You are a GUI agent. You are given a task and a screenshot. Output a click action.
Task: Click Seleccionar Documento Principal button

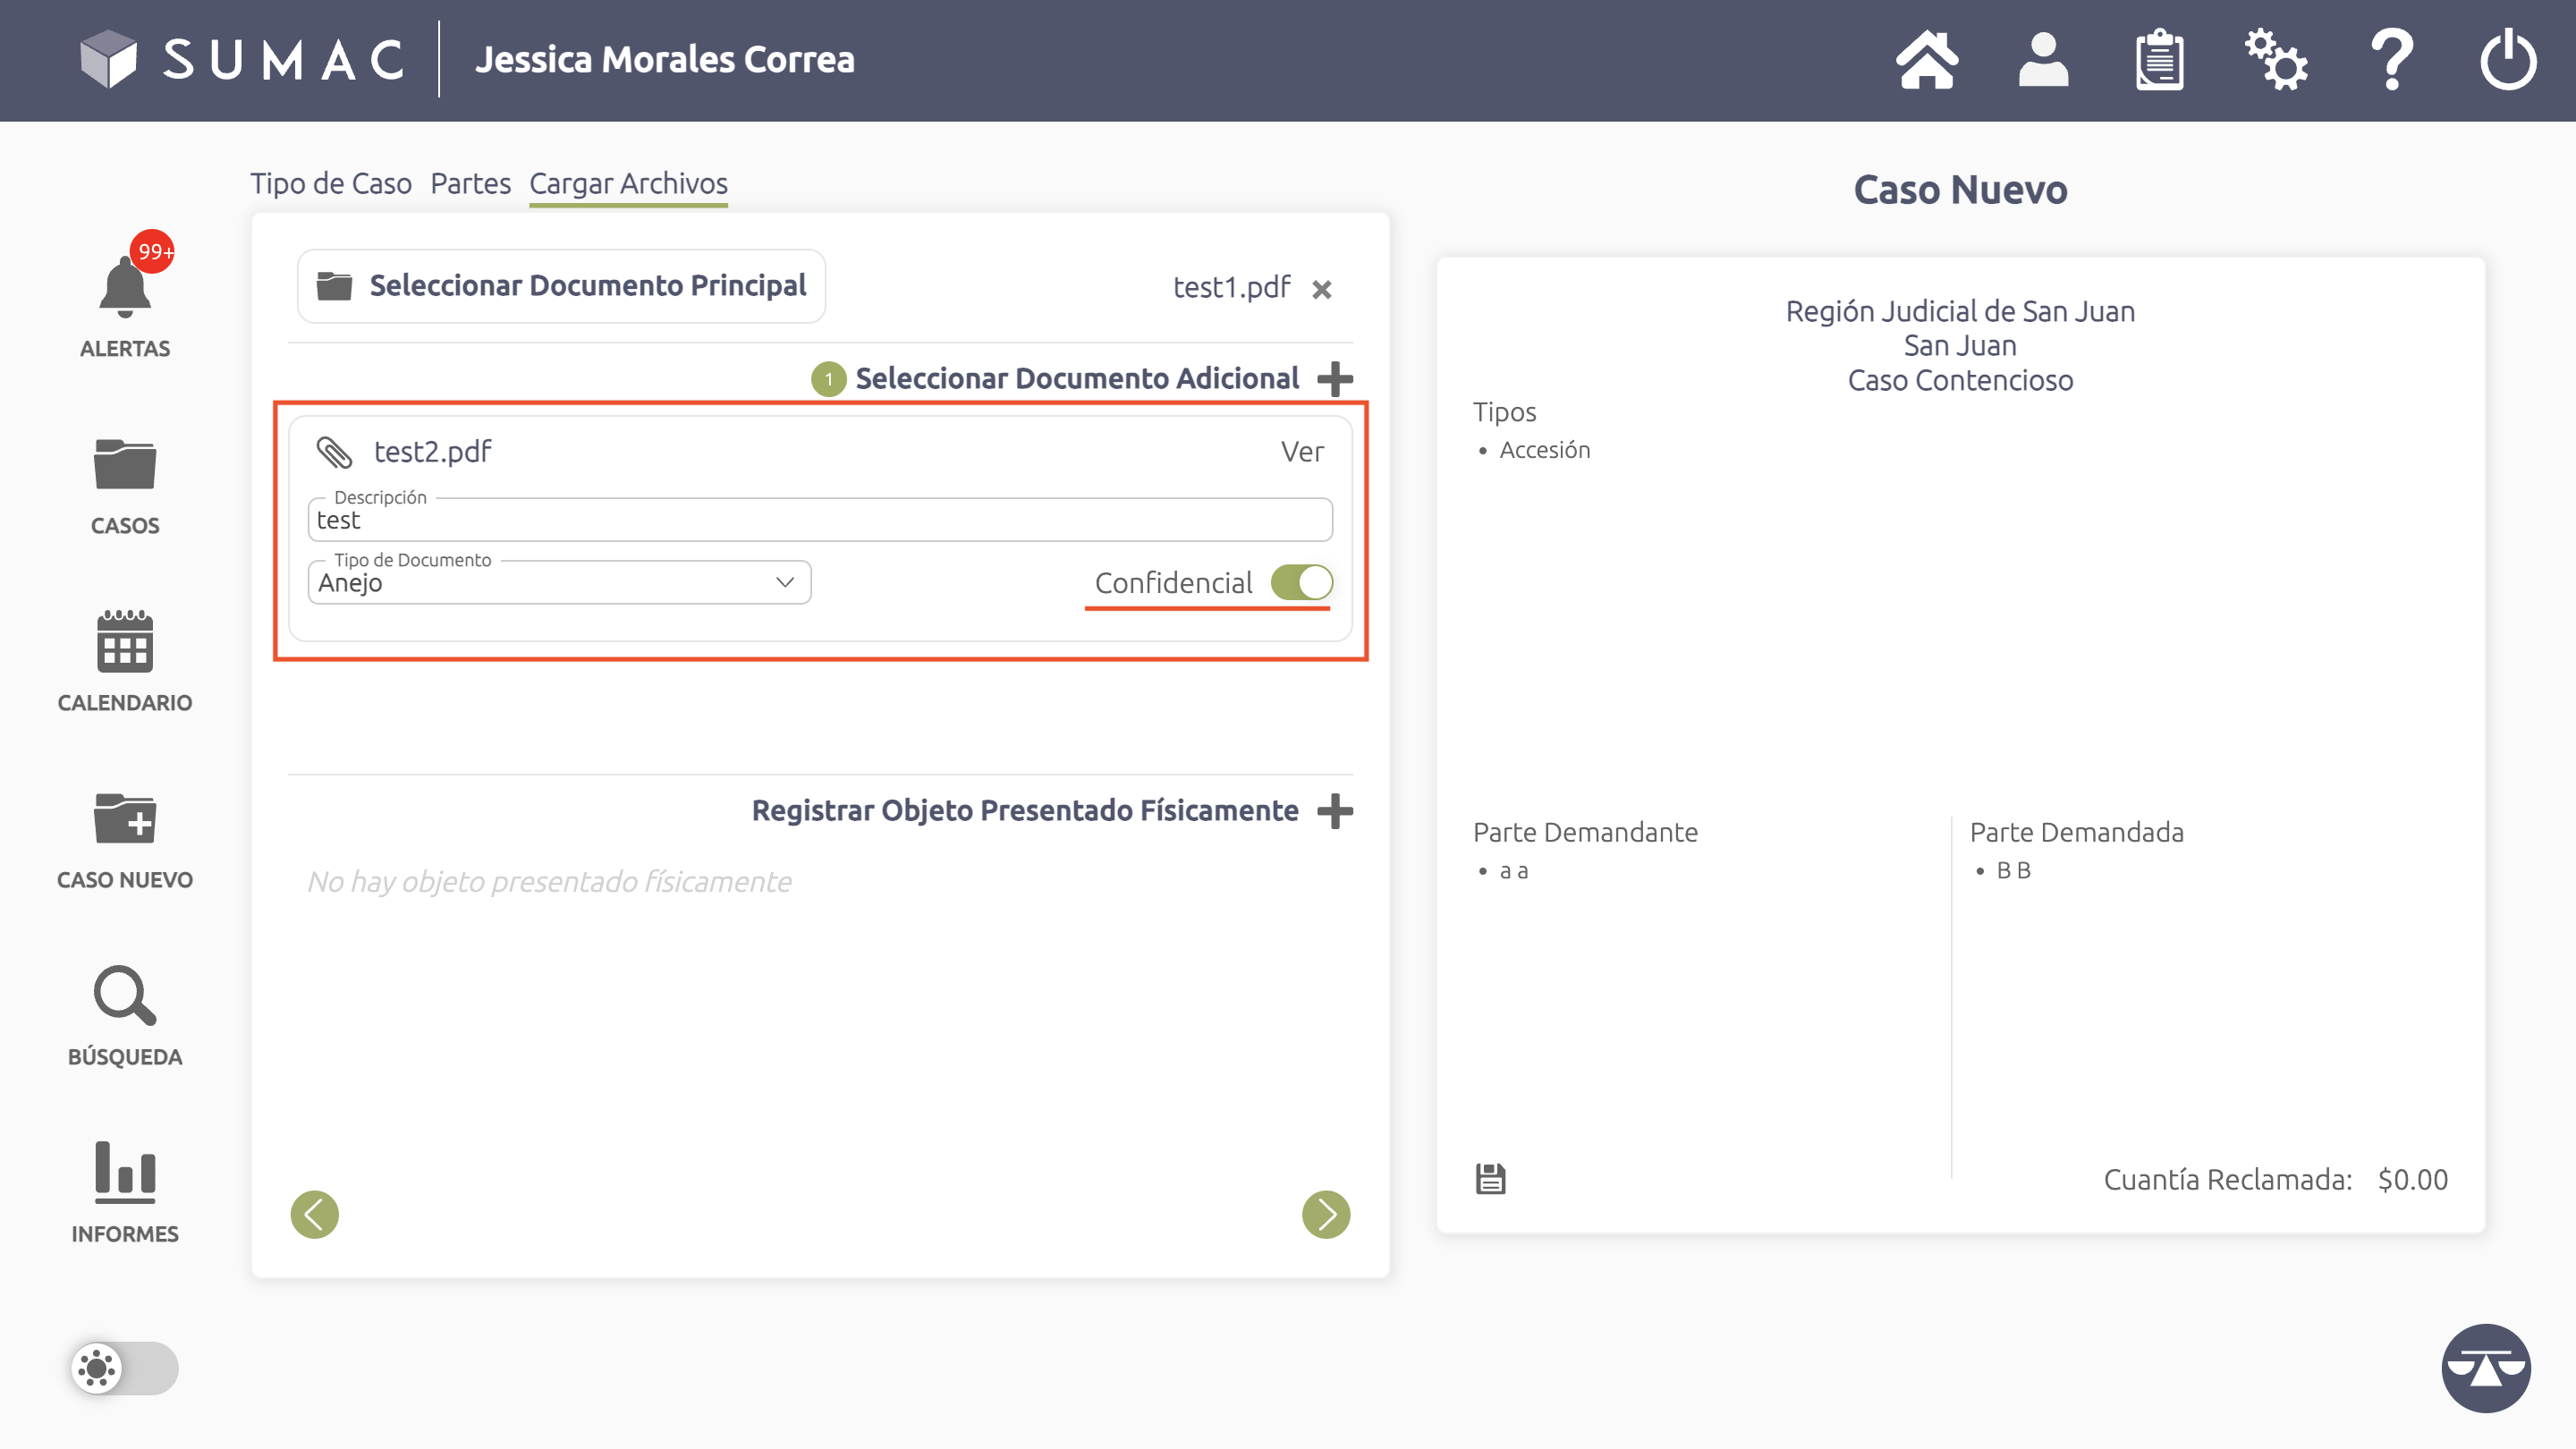(x=561, y=286)
